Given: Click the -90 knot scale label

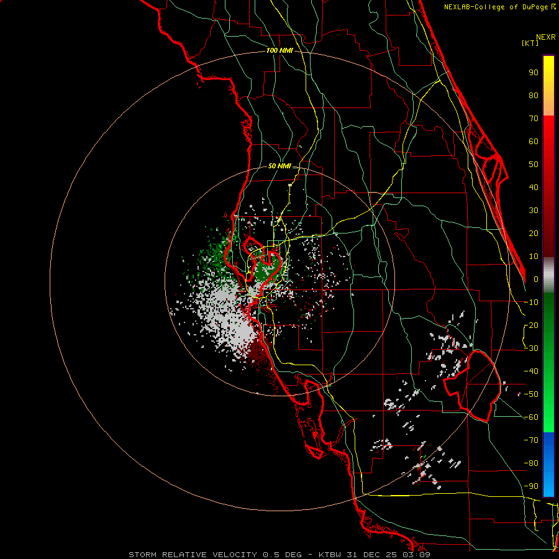Looking at the screenshot, I should 531,486.
